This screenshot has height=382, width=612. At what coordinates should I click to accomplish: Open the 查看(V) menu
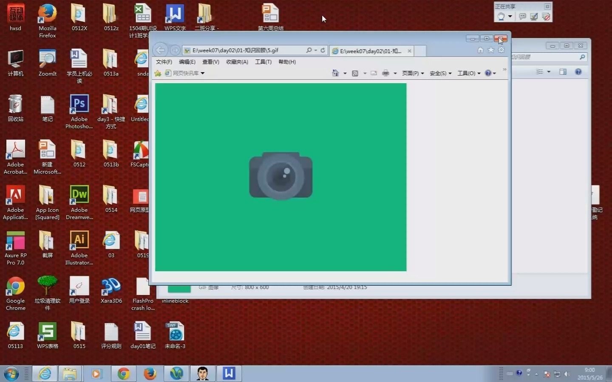coord(211,62)
